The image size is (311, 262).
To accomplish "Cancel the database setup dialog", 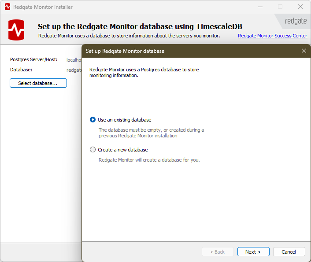I will pyautogui.click(x=289, y=252).
